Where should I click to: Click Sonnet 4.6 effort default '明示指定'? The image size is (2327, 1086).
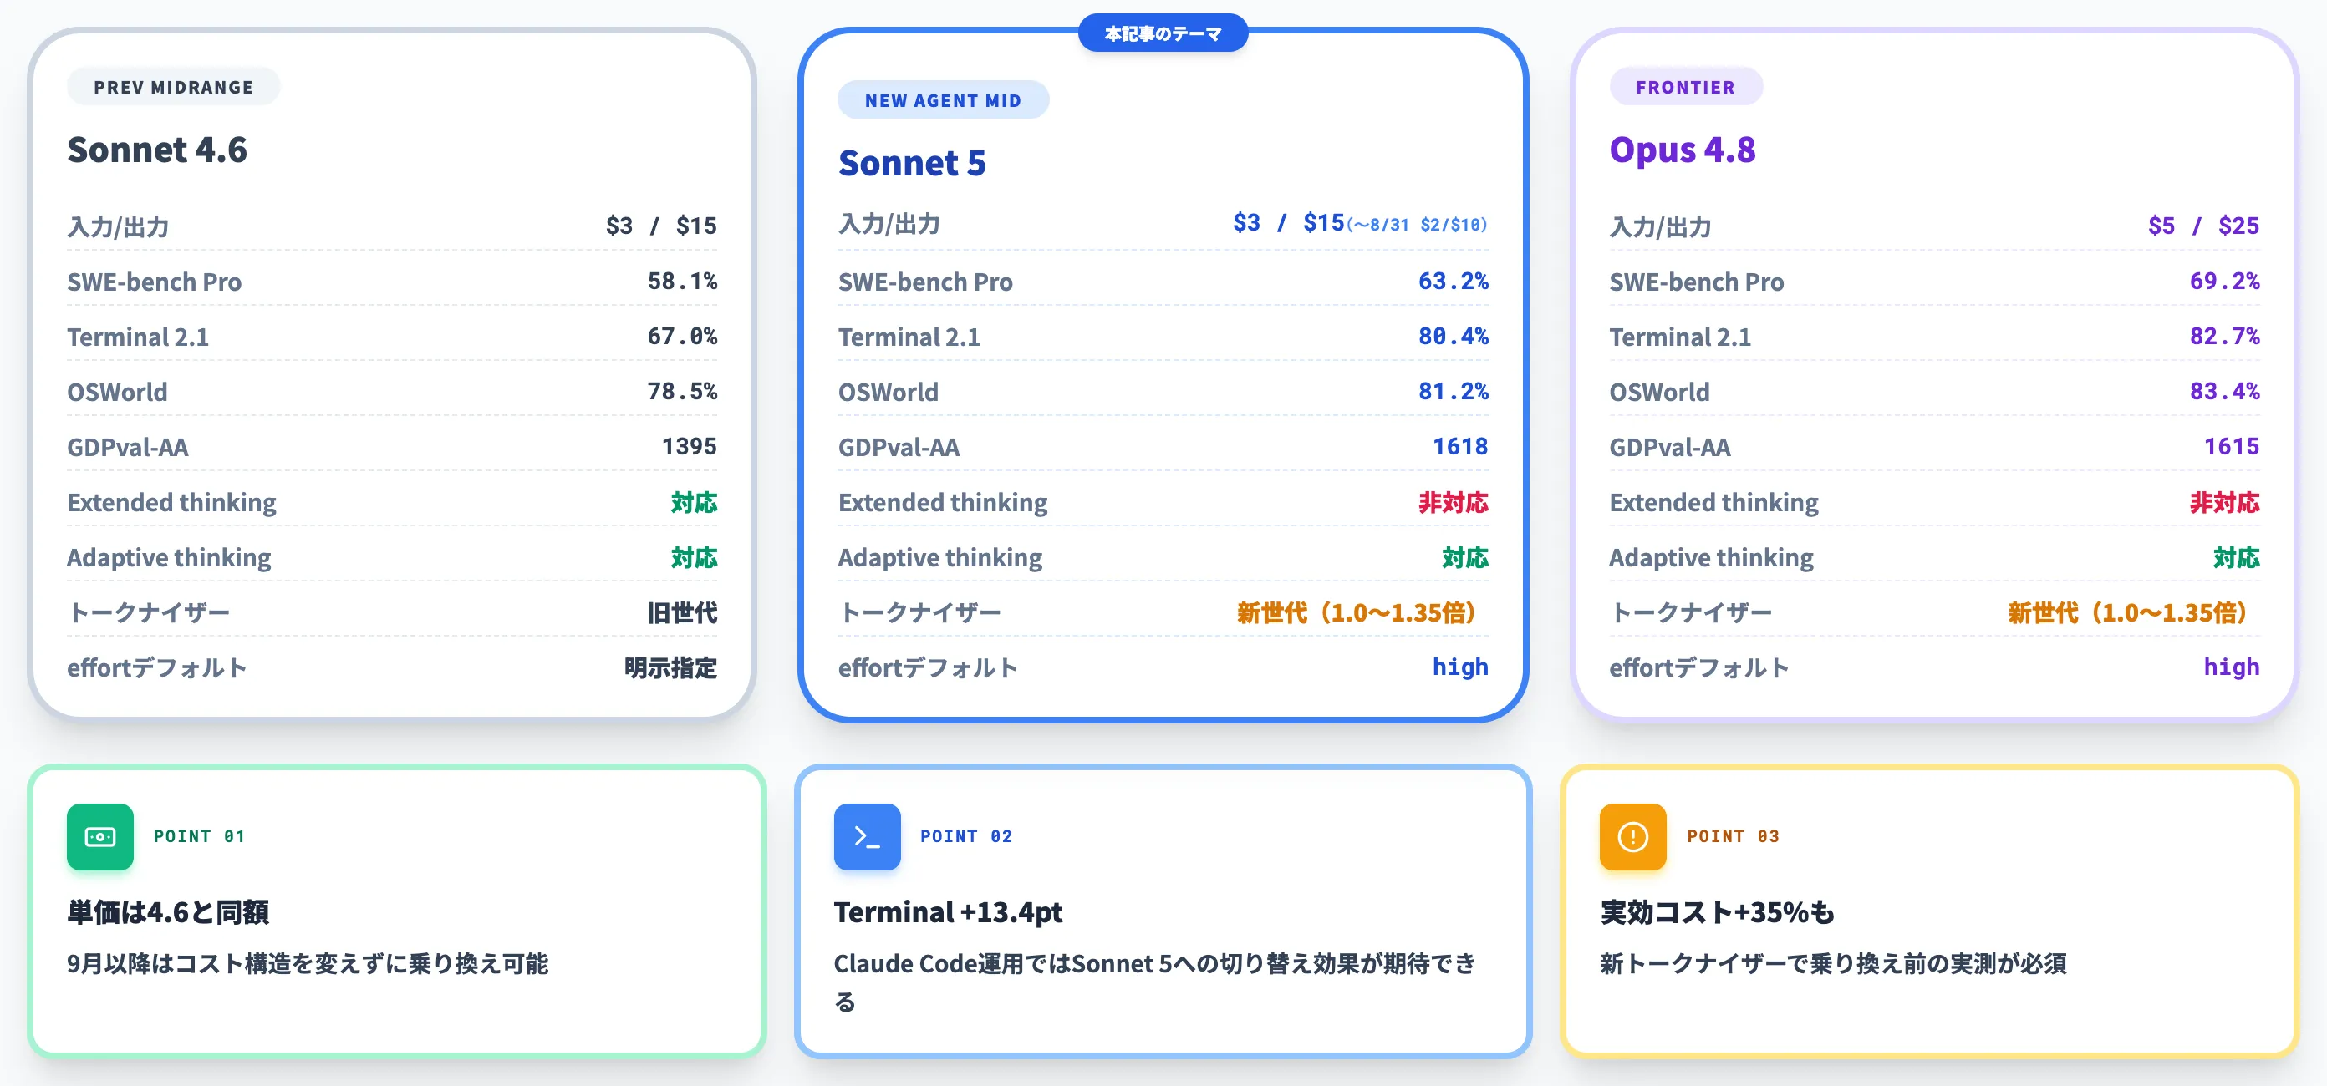670,668
